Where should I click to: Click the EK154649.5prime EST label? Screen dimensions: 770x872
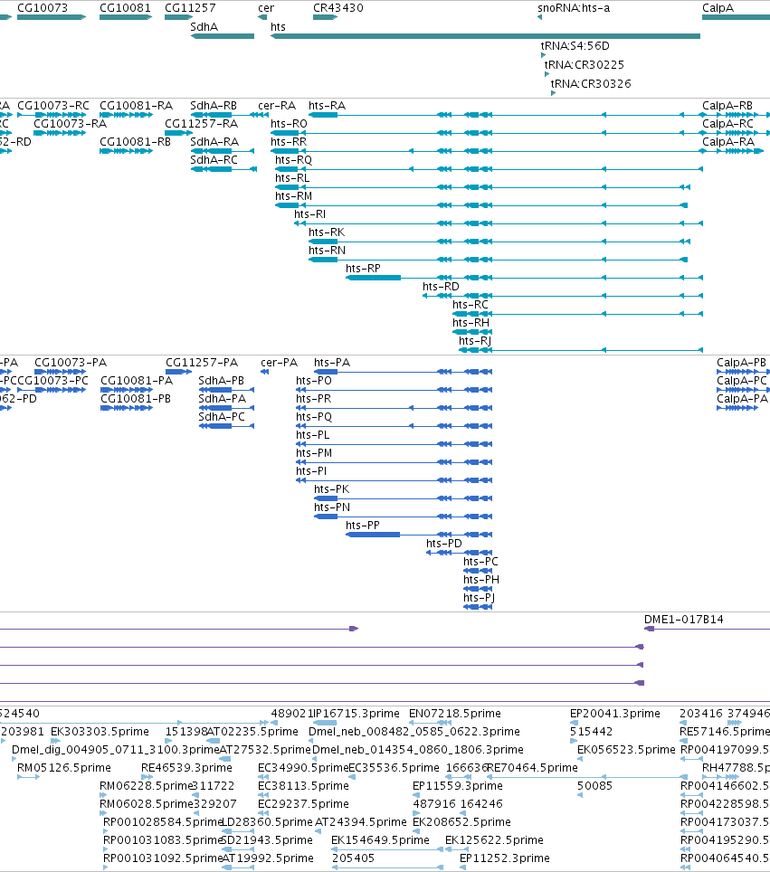[x=381, y=840]
